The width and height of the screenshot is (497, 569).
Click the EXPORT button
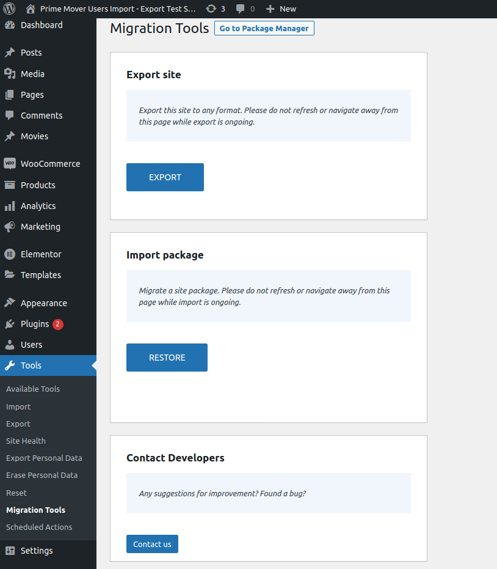[x=165, y=177]
